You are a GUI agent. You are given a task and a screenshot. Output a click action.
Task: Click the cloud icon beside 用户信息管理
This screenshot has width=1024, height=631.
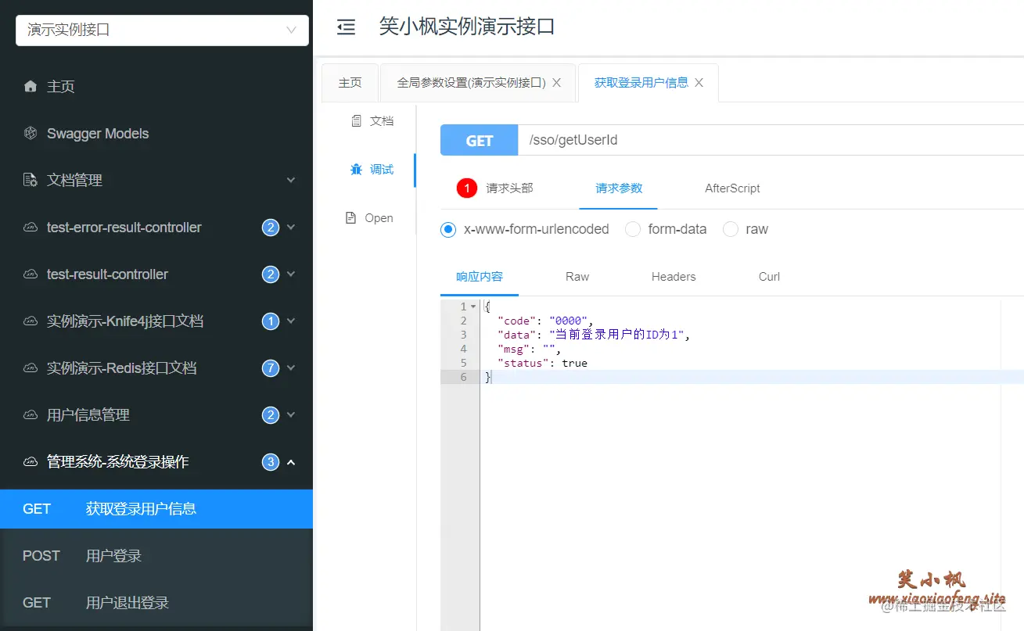[31, 415]
